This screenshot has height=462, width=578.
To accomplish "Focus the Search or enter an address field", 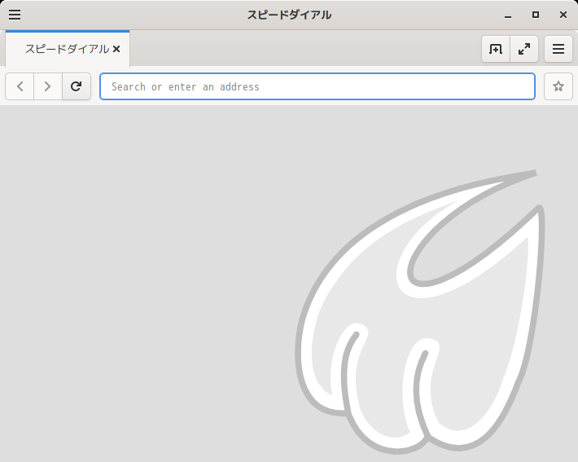I will (x=317, y=86).
